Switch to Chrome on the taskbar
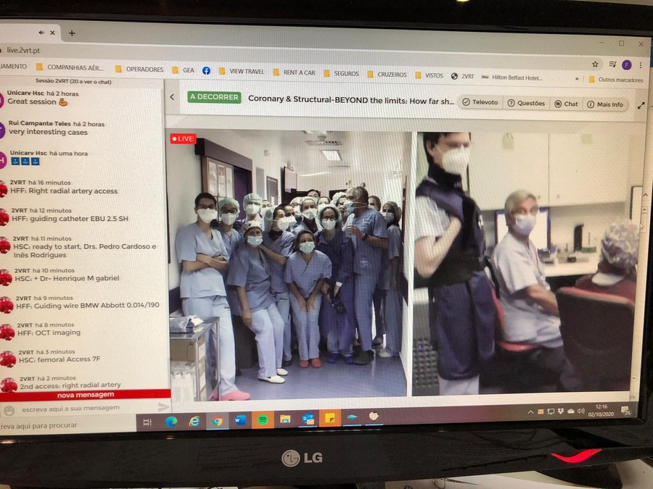The image size is (653, 489). tap(217, 421)
